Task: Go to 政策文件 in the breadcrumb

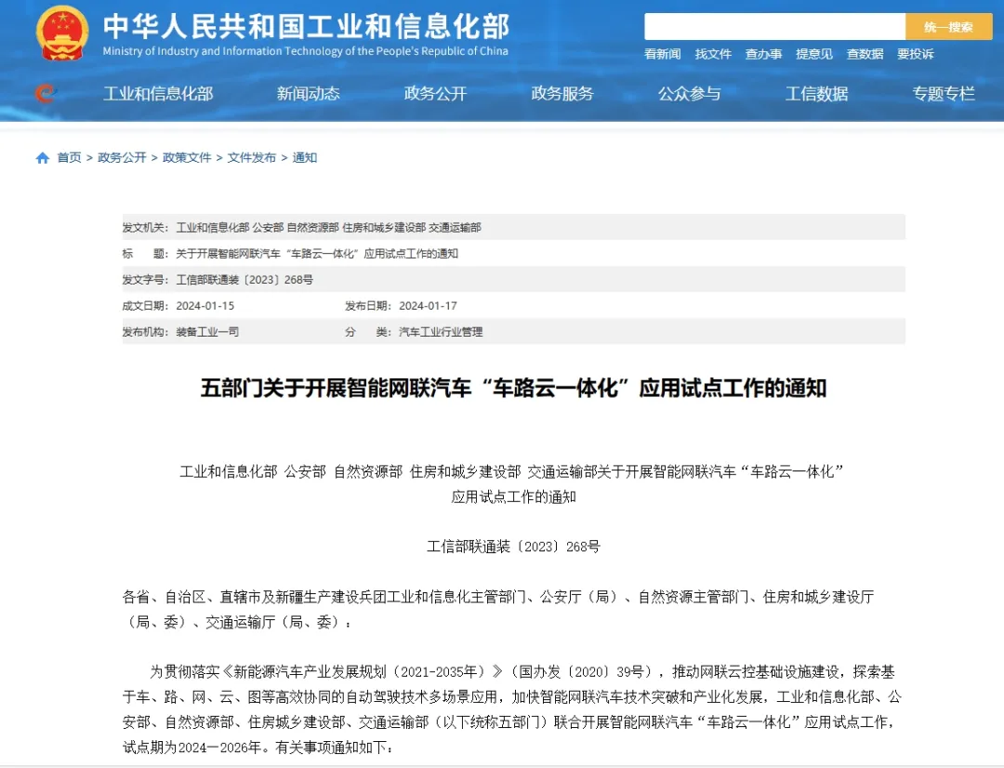Action: tap(187, 157)
